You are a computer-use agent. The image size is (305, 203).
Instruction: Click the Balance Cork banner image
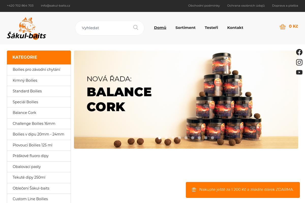pos(186,99)
